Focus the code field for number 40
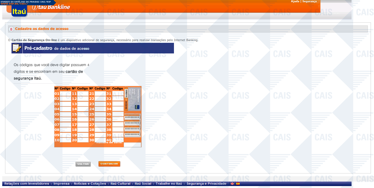The image size is (374, 188). [x=118, y=140]
